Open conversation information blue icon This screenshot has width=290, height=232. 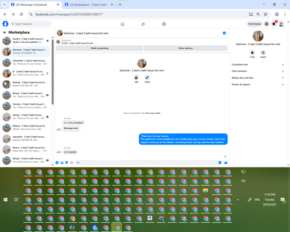pos(224,33)
